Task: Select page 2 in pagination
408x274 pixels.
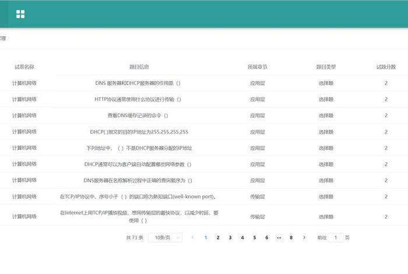Action: 218,238
